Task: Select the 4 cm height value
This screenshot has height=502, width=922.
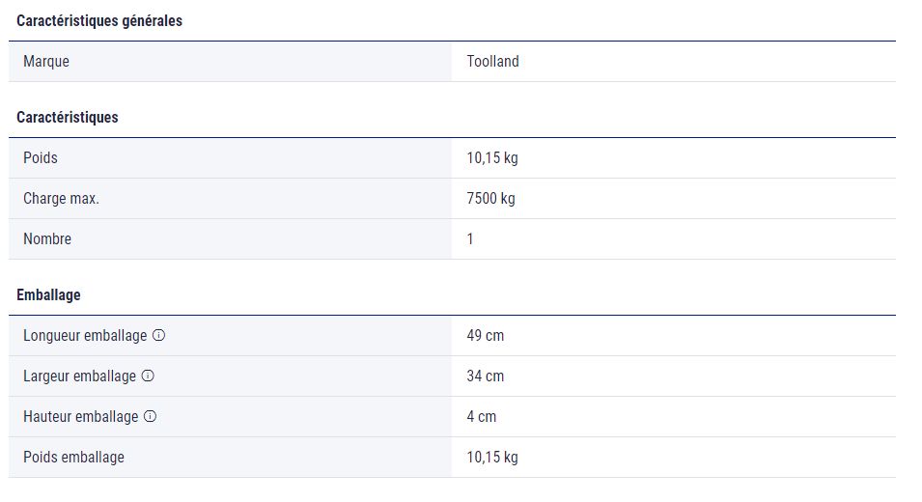Action: click(481, 417)
